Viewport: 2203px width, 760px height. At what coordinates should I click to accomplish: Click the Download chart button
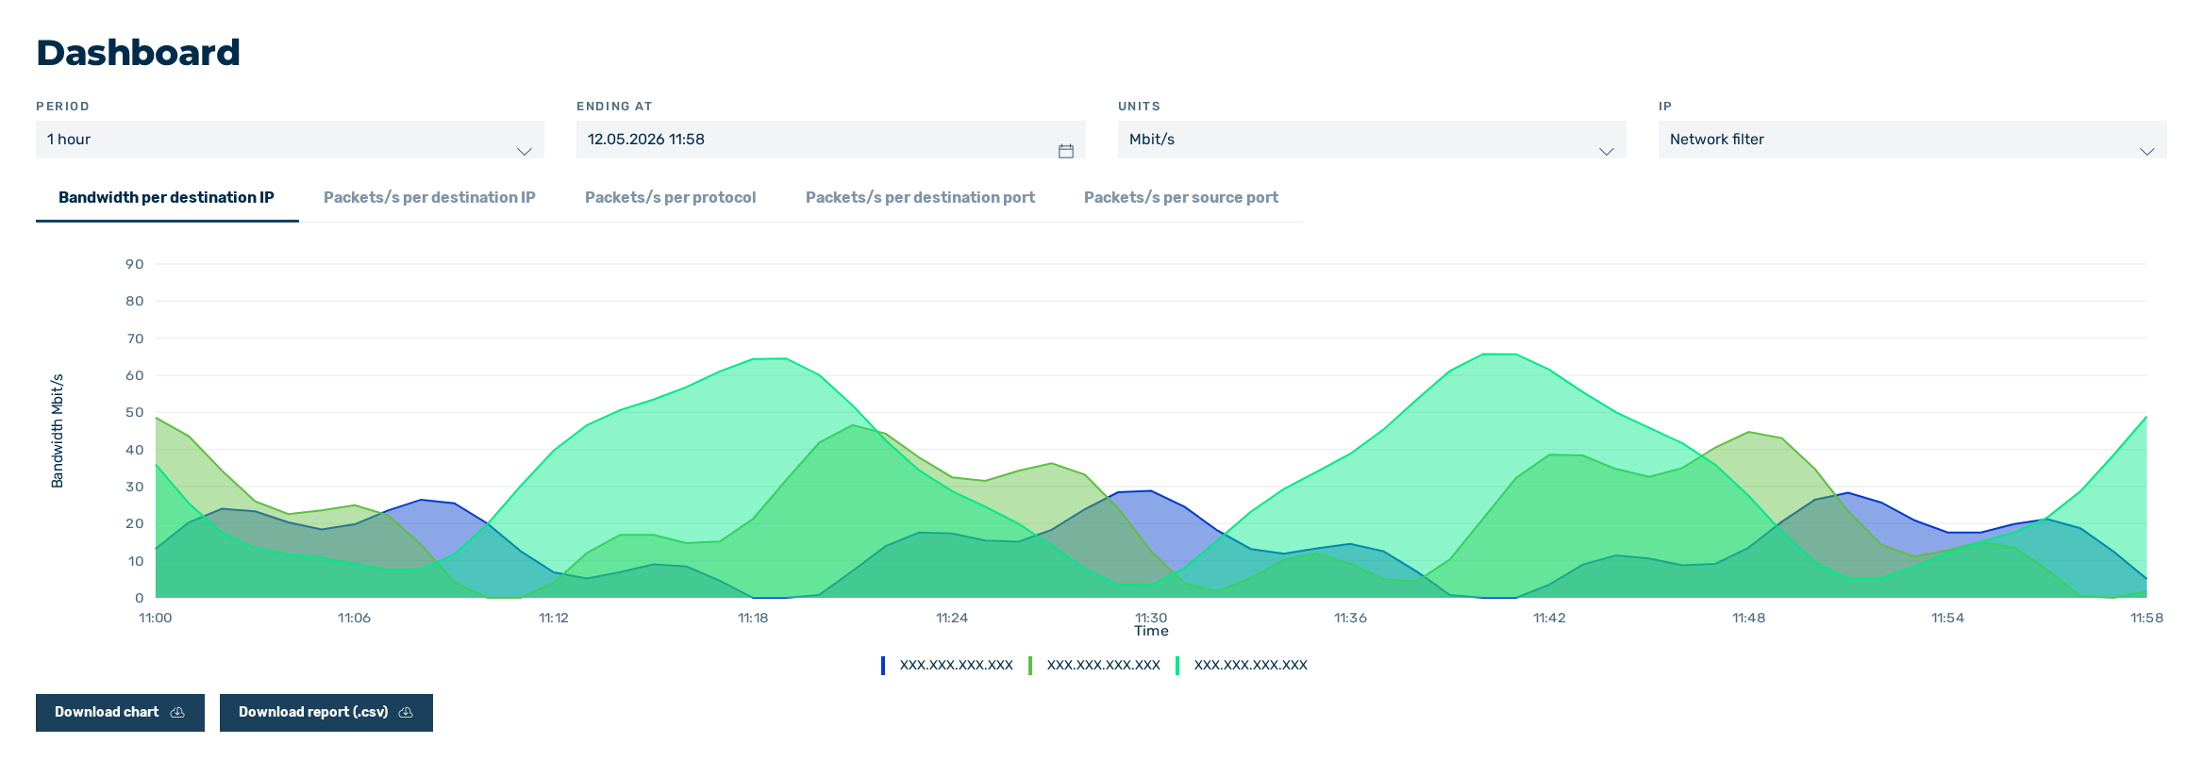(x=120, y=713)
